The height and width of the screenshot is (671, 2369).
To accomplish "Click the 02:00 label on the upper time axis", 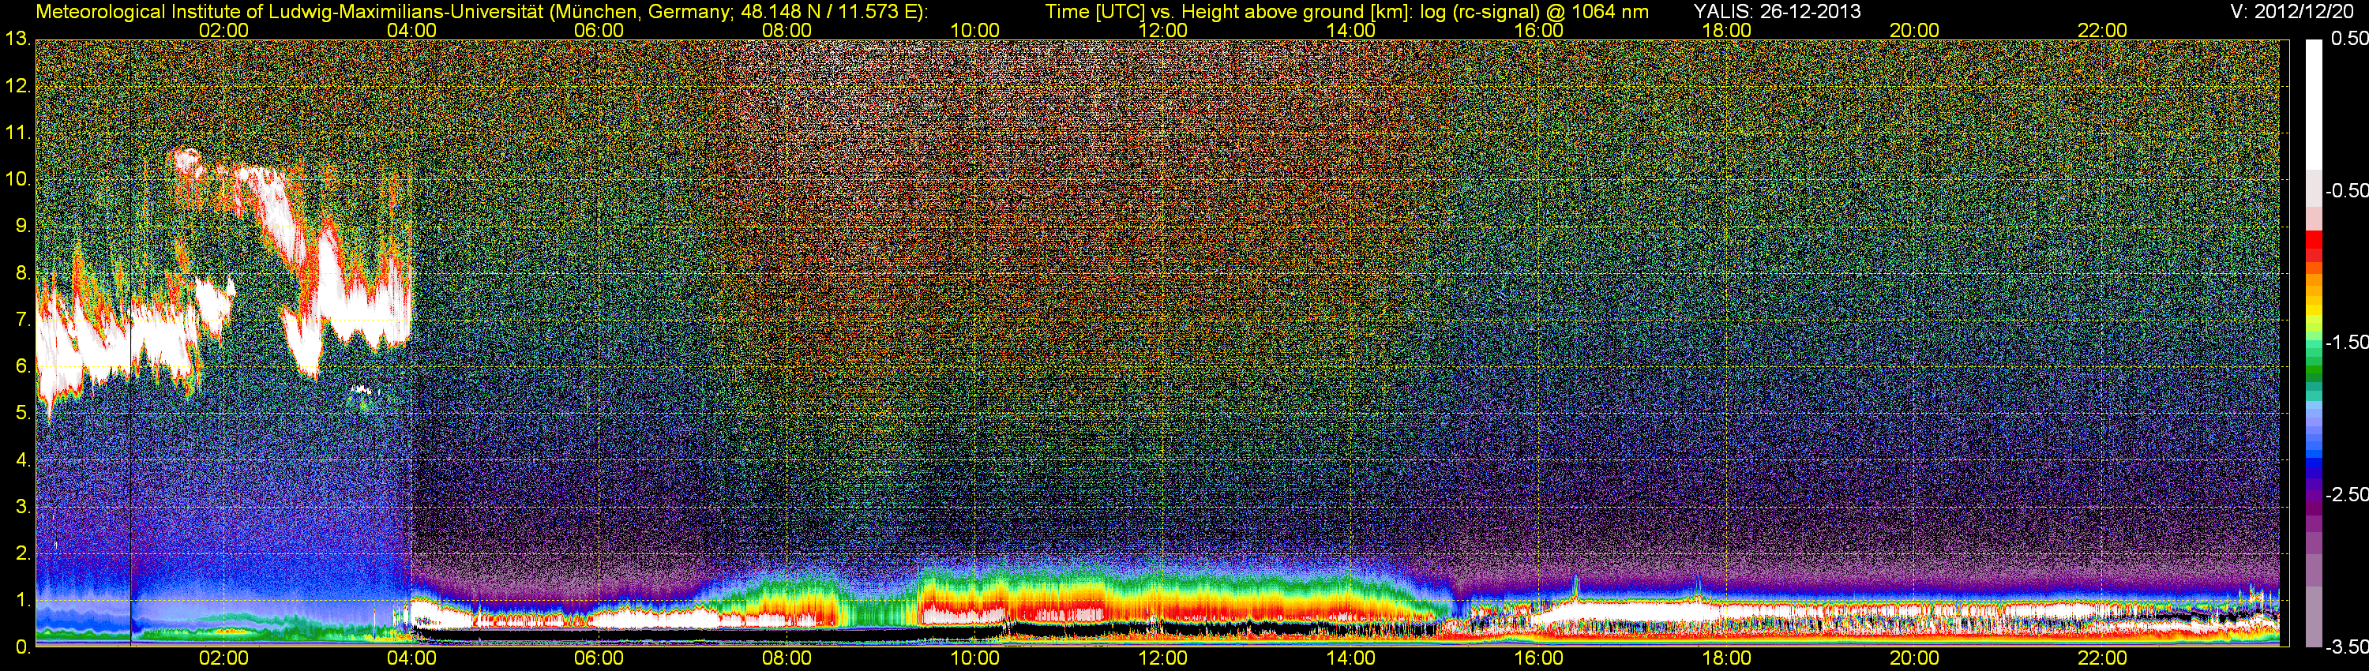I will click(223, 30).
